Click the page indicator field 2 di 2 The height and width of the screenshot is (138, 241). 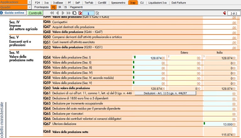(x=233, y=13)
